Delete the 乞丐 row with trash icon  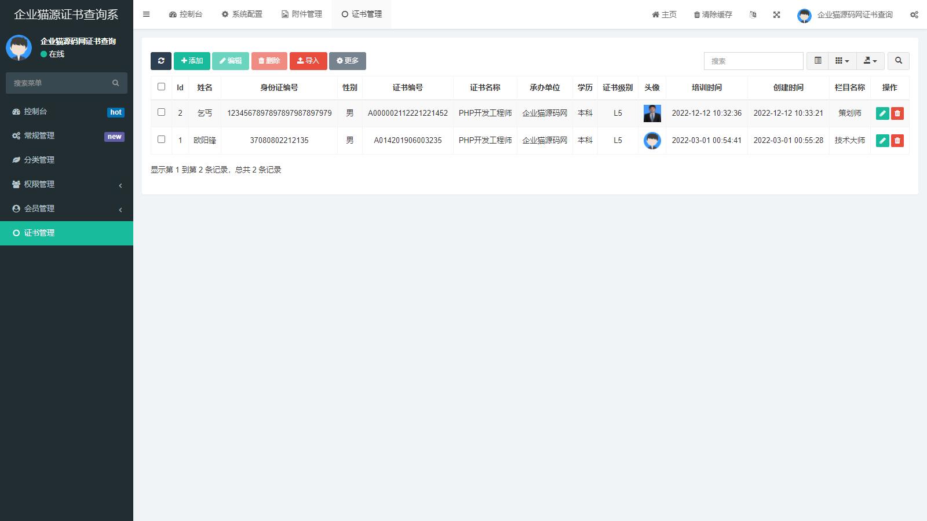tap(897, 113)
